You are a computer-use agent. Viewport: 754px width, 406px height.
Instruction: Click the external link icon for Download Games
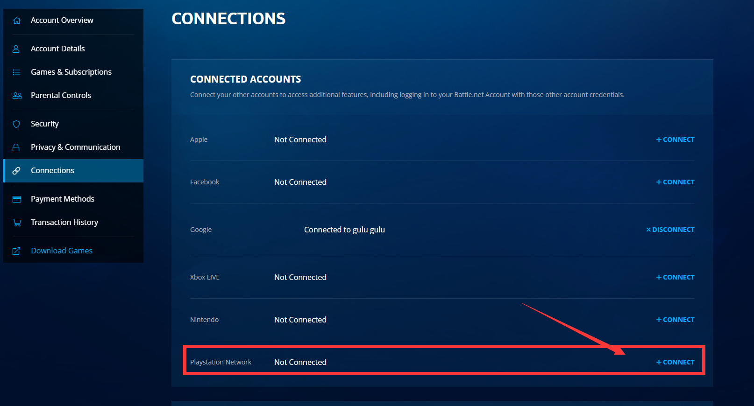(16, 251)
